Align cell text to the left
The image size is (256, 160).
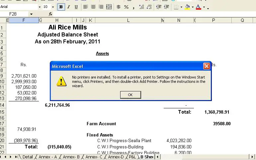tap(86, 7)
